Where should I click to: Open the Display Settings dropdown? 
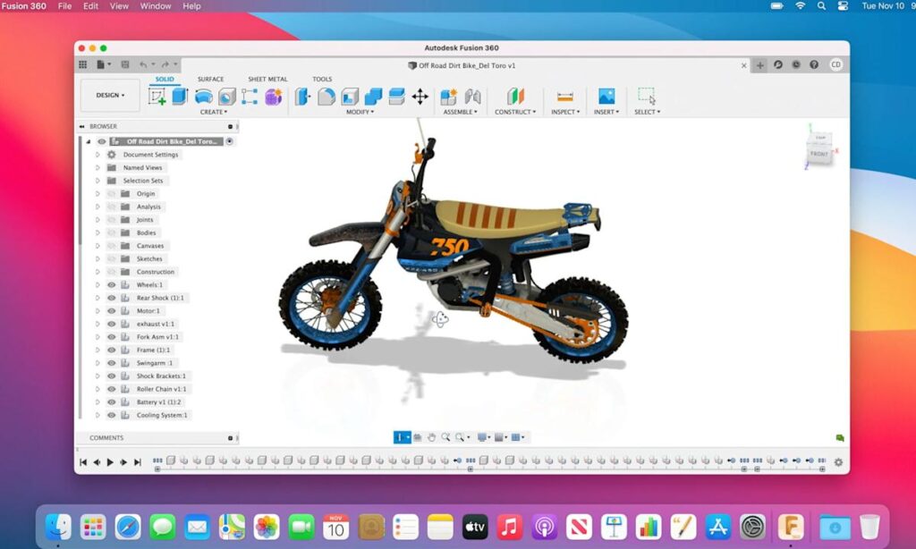click(x=483, y=437)
